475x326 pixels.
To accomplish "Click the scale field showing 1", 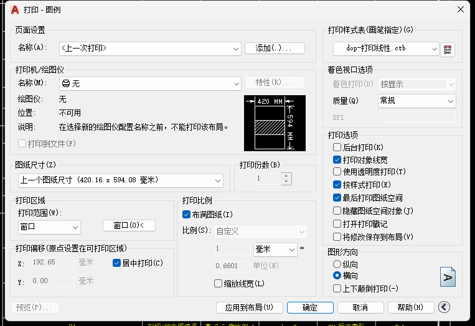I will tap(232, 249).
